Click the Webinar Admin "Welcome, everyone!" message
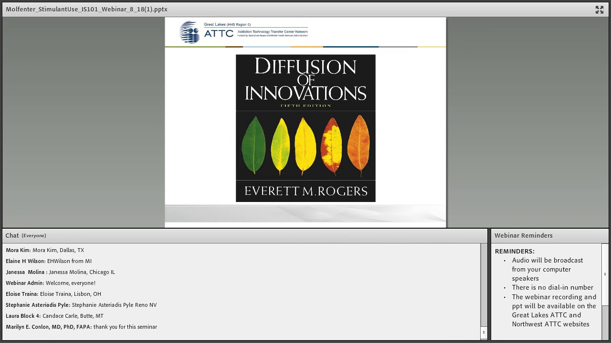This screenshot has height=343, width=611. pyautogui.click(x=51, y=283)
